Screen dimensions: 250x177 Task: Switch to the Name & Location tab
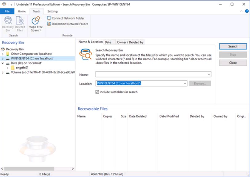click(91, 42)
